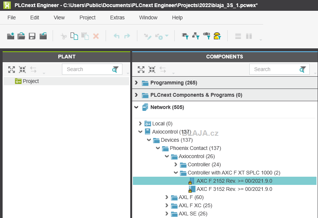Image resolution: width=318 pixels, height=218 pixels.
Task: Select the Project node in PLANT tree
Action: [x=66, y=81]
